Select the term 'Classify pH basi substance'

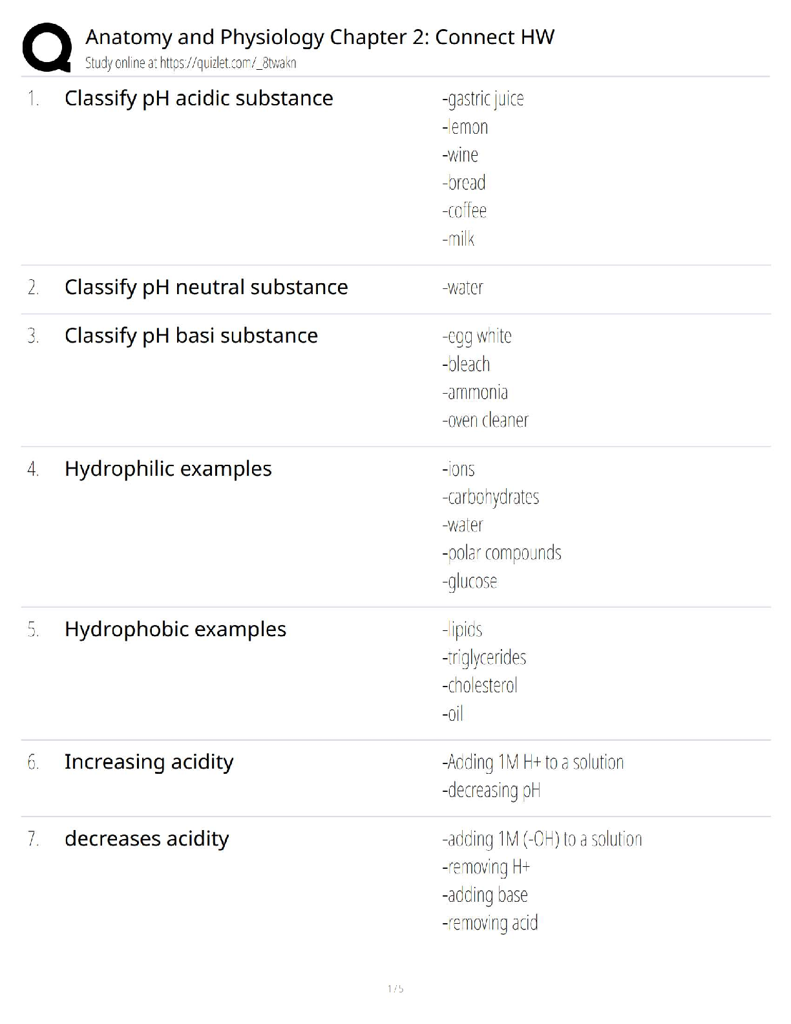(191, 336)
